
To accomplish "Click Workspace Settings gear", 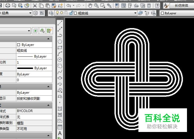I will click(x=35, y=13).
